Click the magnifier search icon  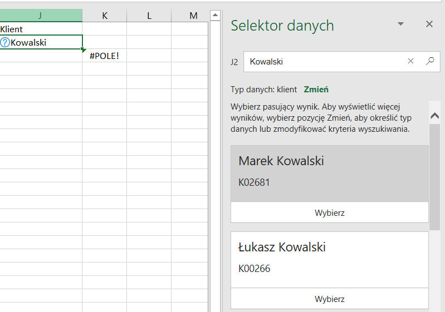click(429, 62)
